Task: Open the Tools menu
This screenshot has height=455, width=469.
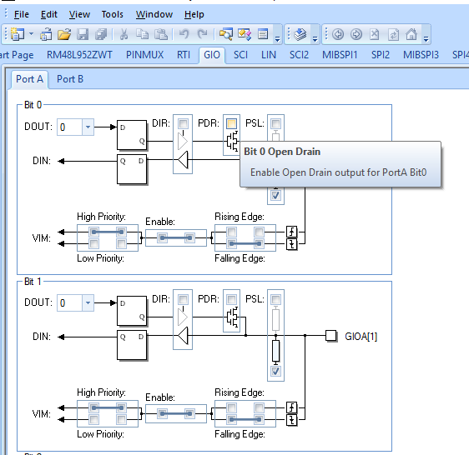Action: [x=112, y=14]
